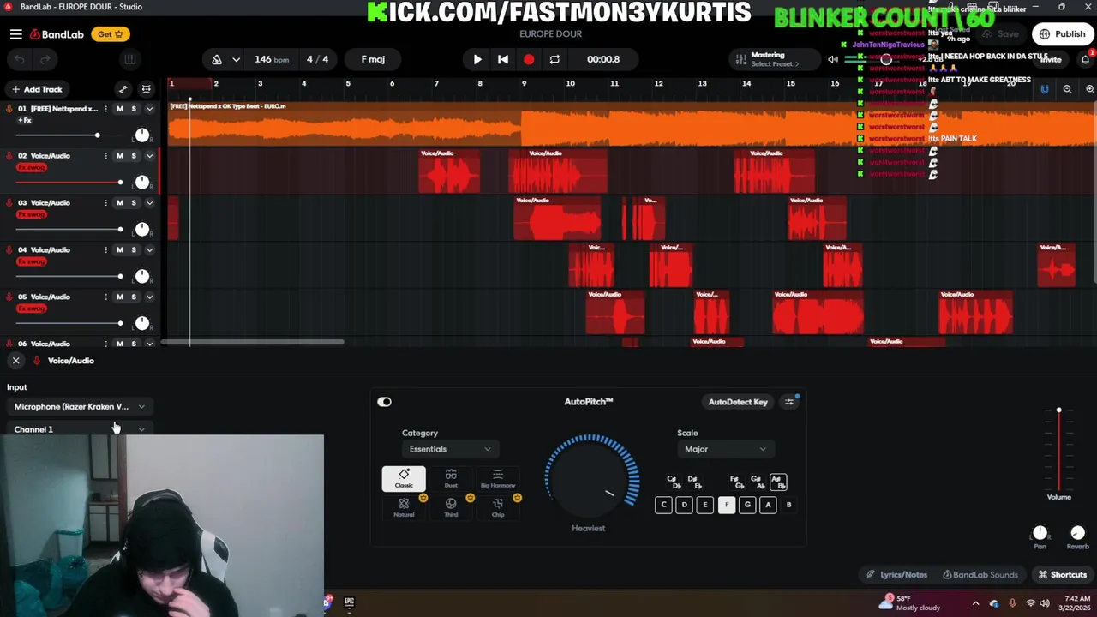Click the undo arrow

click(x=20, y=59)
